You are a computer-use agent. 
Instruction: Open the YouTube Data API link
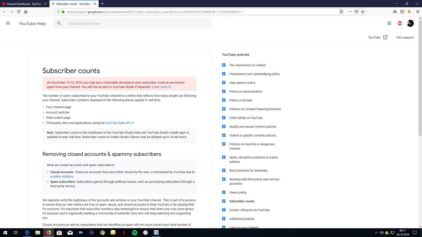pos(120,123)
